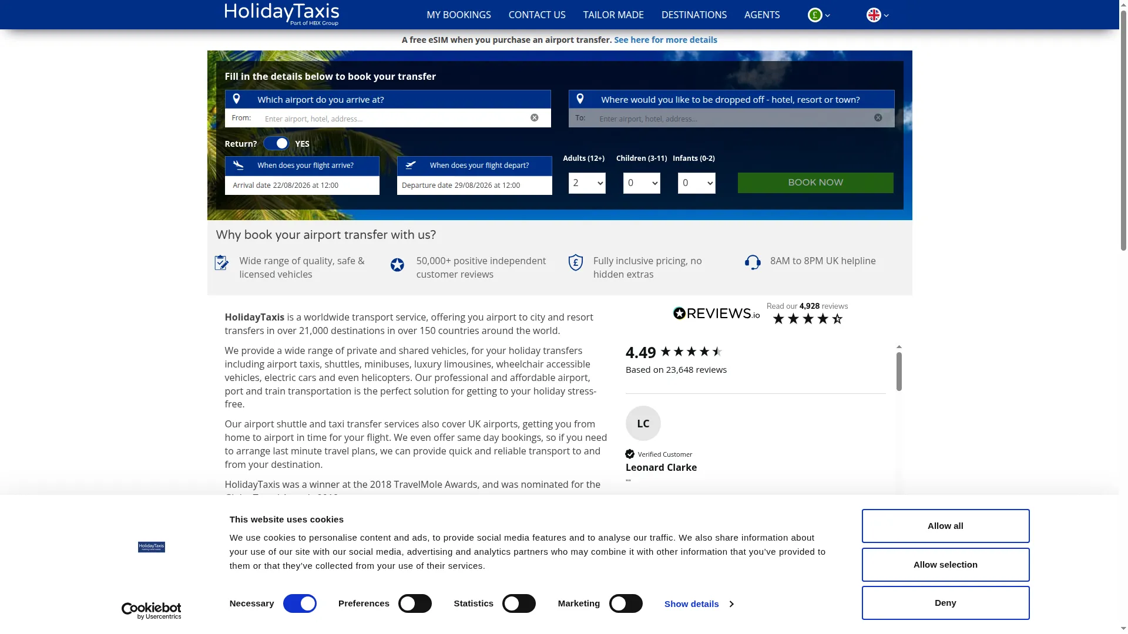Click the licensed vehicles checklist icon
1128x634 pixels.
point(221,262)
